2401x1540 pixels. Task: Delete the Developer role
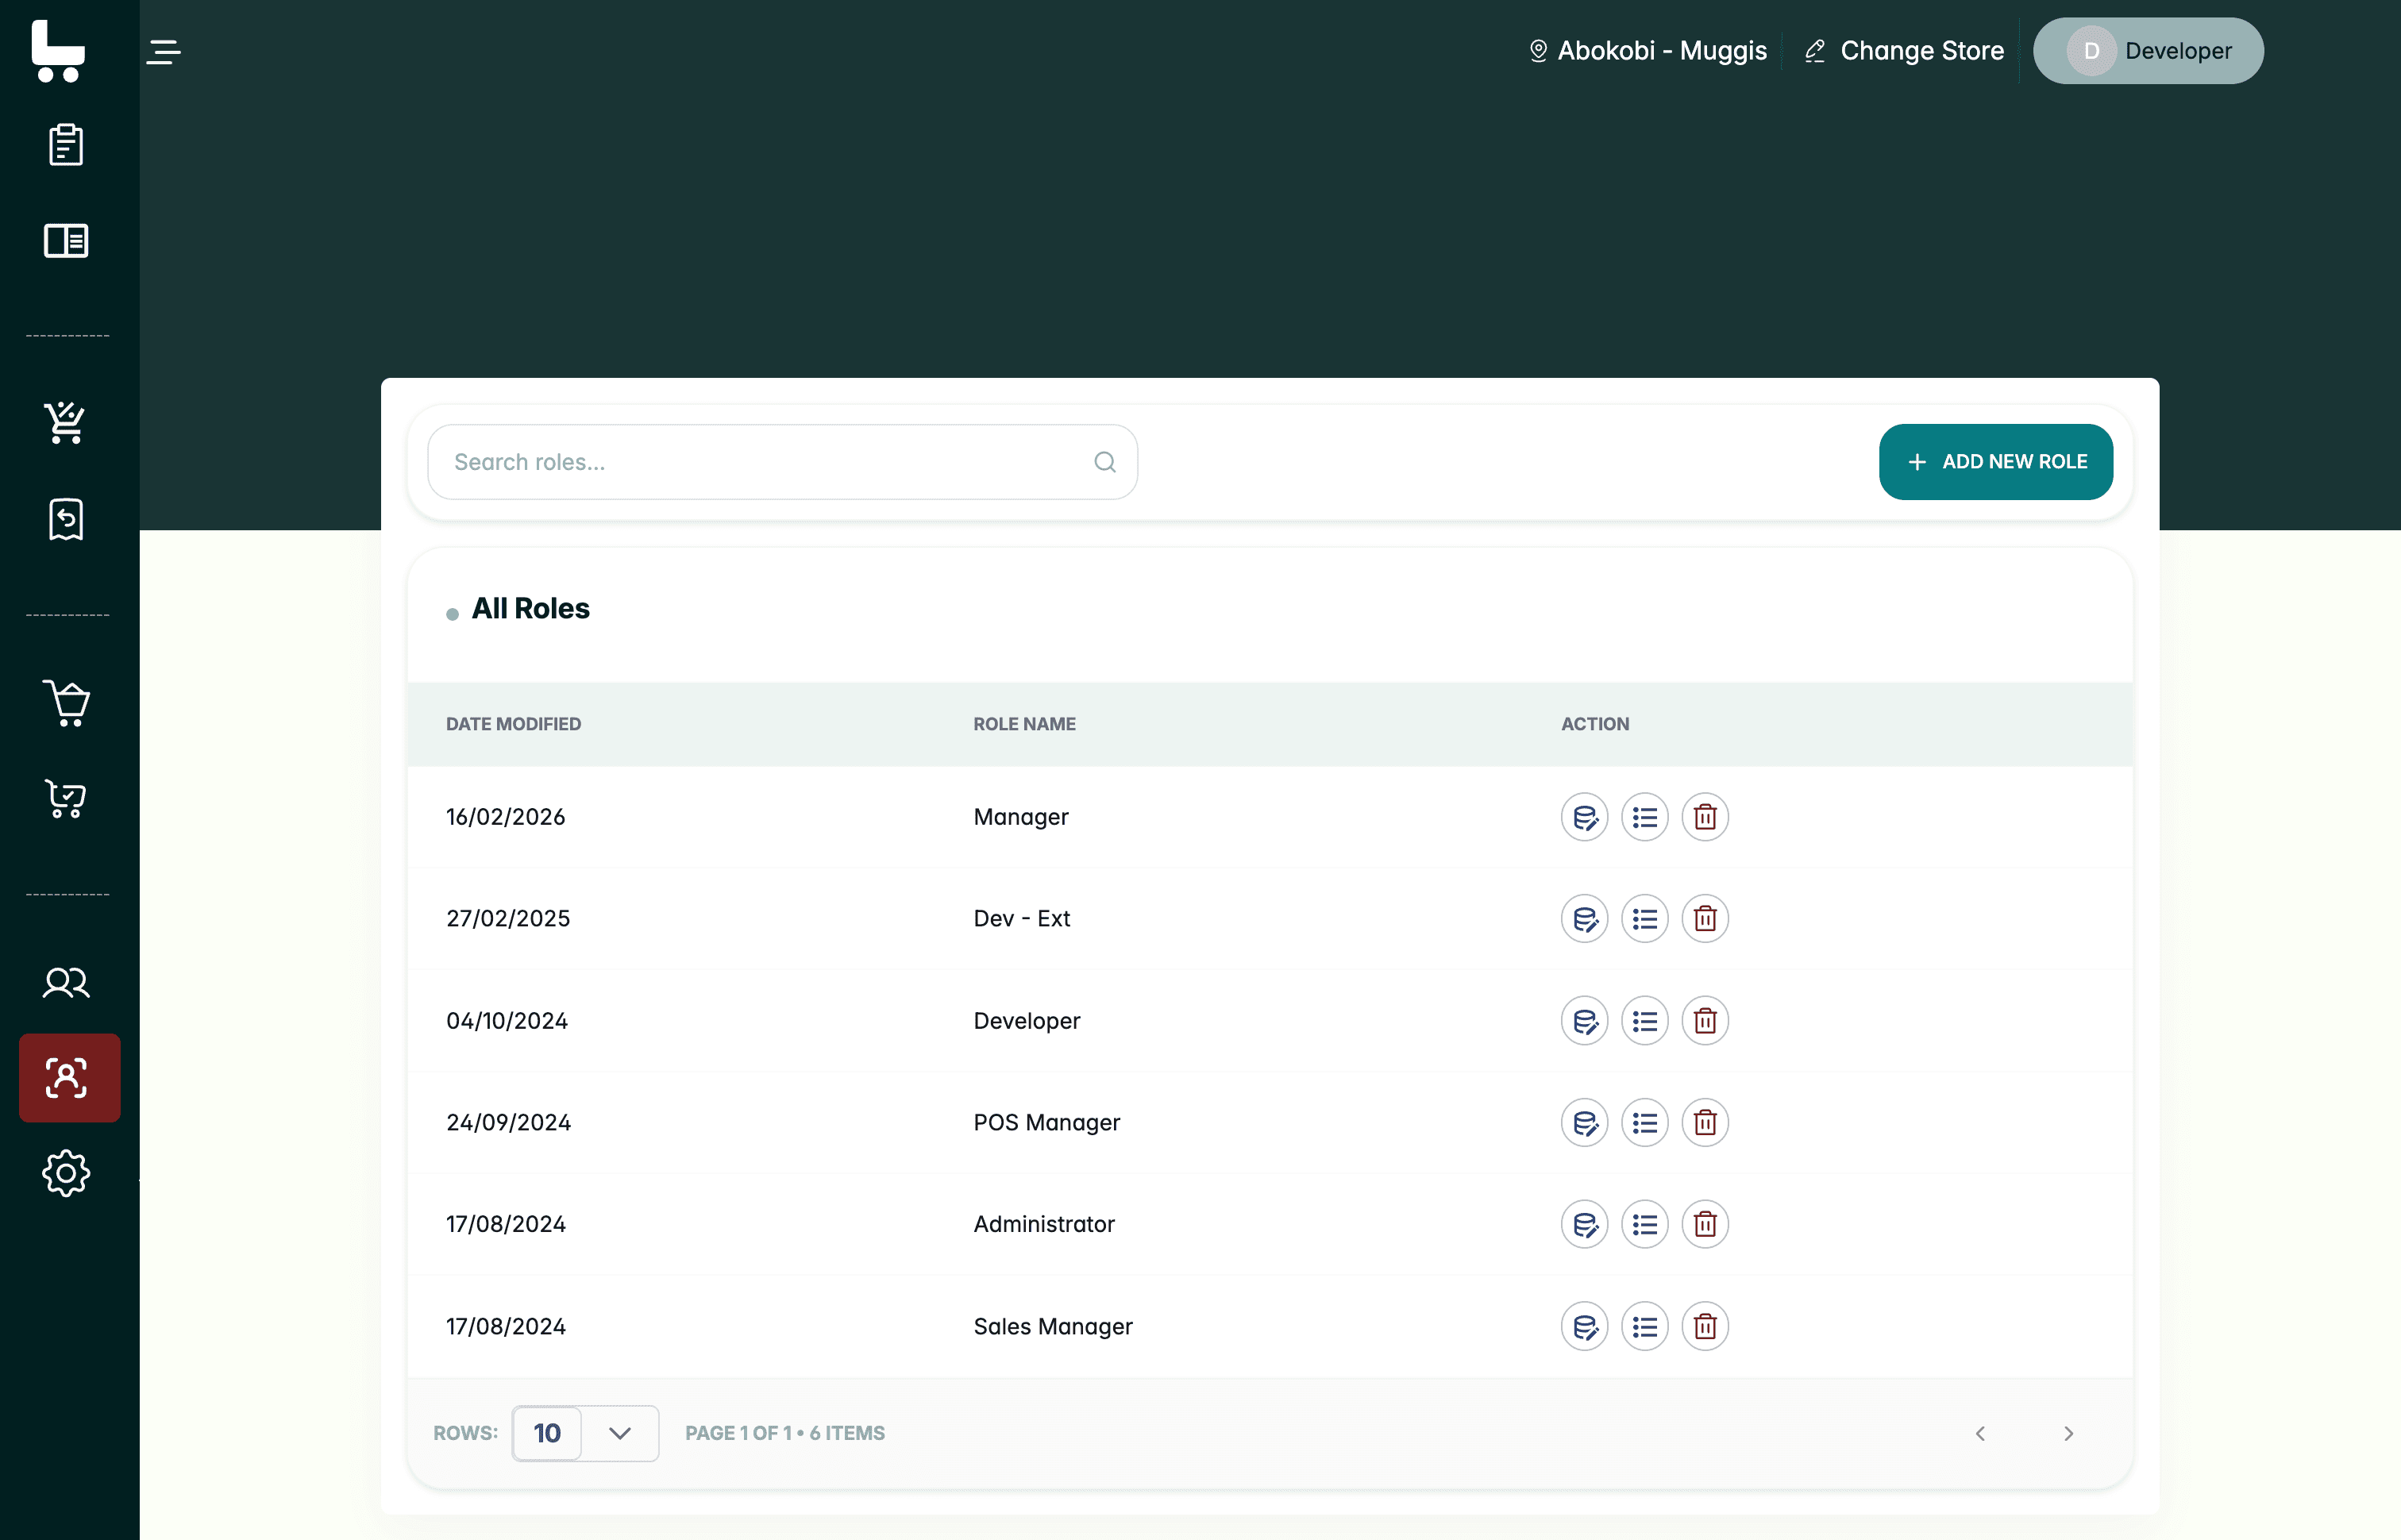point(1705,1021)
